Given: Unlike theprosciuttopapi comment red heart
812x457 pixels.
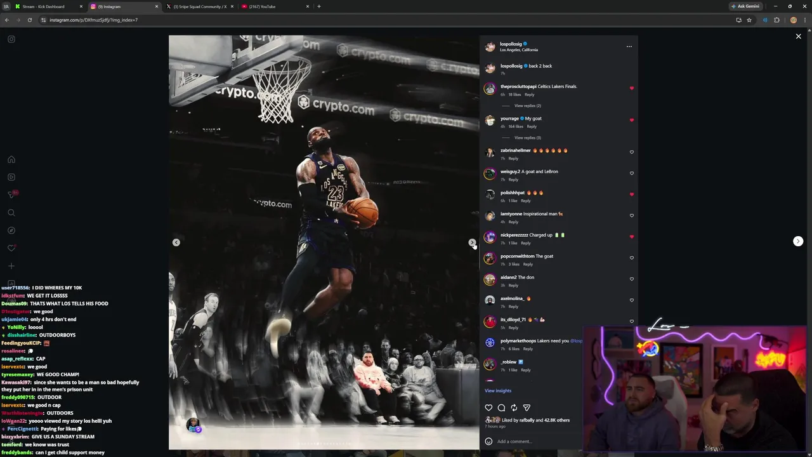Looking at the screenshot, I should (x=632, y=88).
